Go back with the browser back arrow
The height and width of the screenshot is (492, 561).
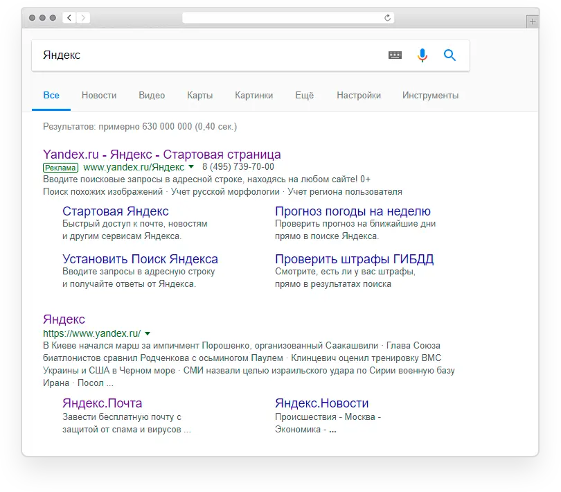(69, 17)
